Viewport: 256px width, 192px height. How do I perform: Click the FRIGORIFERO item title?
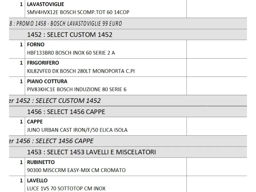click(x=43, y=63)
